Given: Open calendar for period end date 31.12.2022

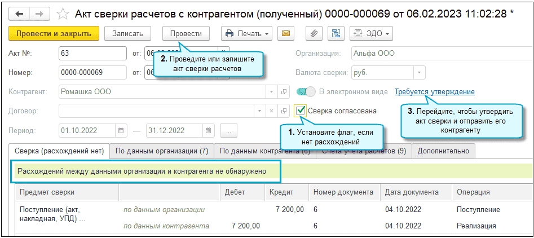Looking at the screenshot, I should coord(209,130).
